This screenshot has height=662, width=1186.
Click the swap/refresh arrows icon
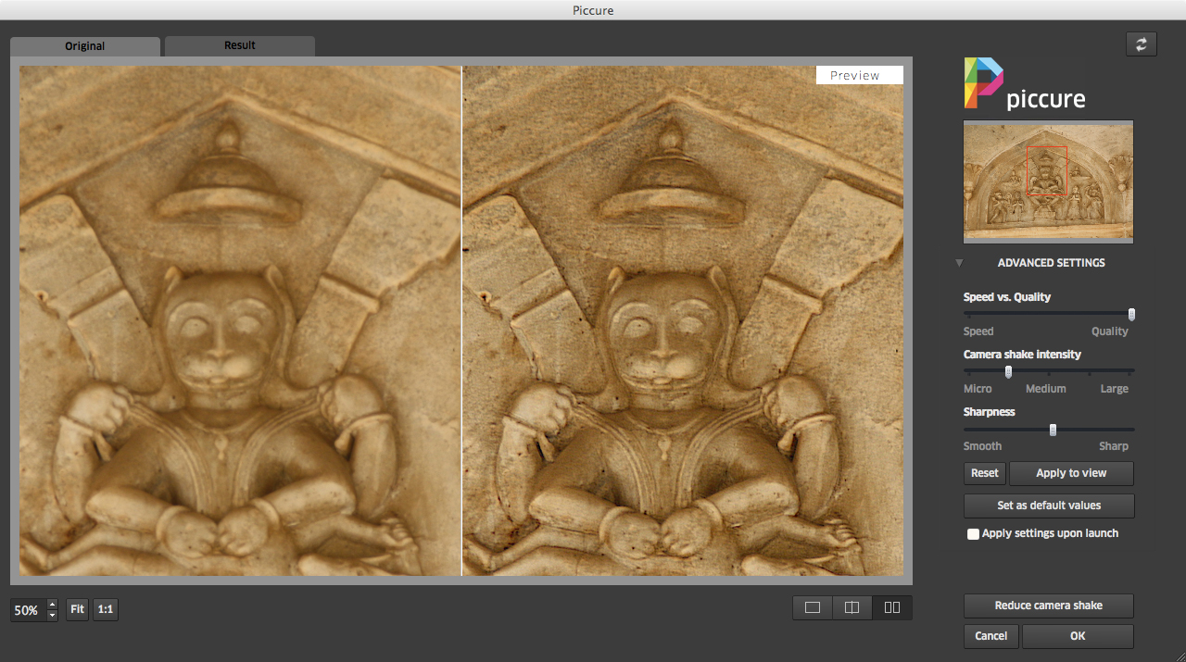tap(1142, 44)
